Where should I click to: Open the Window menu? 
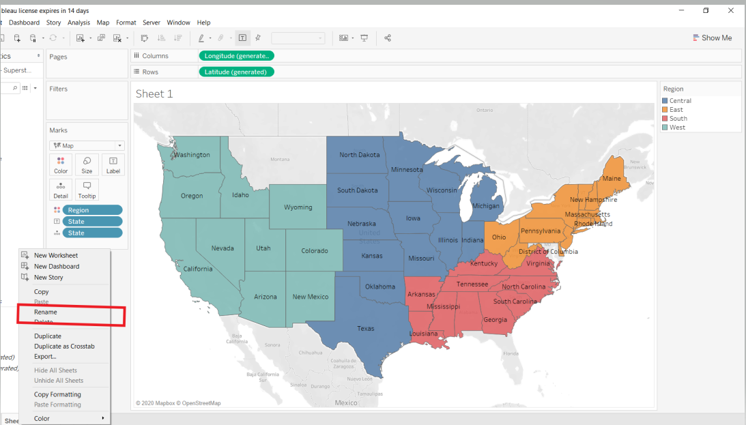tap(178, 23)
